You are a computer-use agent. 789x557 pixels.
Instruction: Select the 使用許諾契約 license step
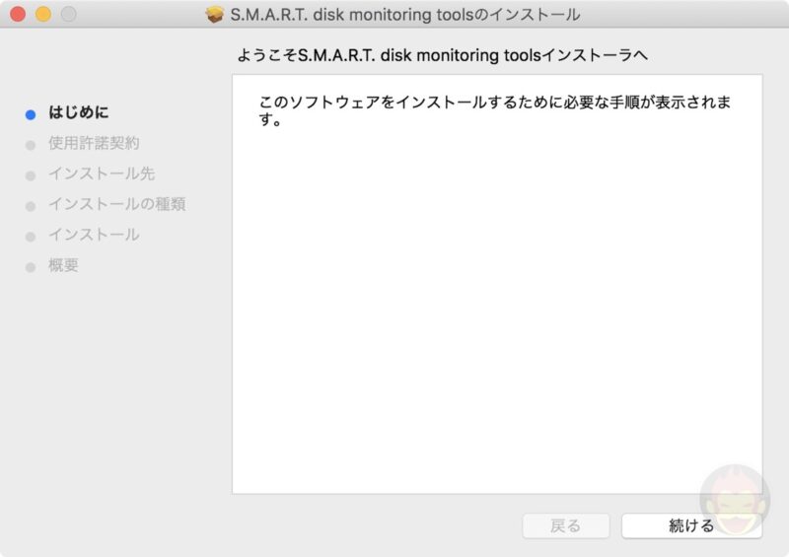point(94,144)
